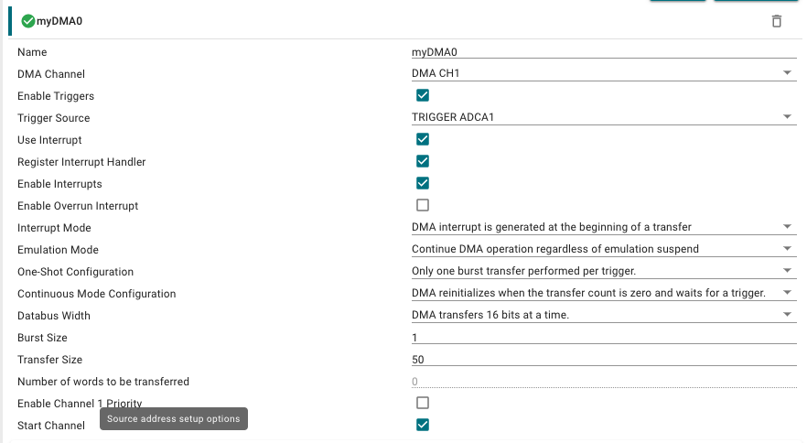The image size is (807, 443).
Task: Delete the myDMA0 instance with trash icon
Action: (x=777, y=21)
